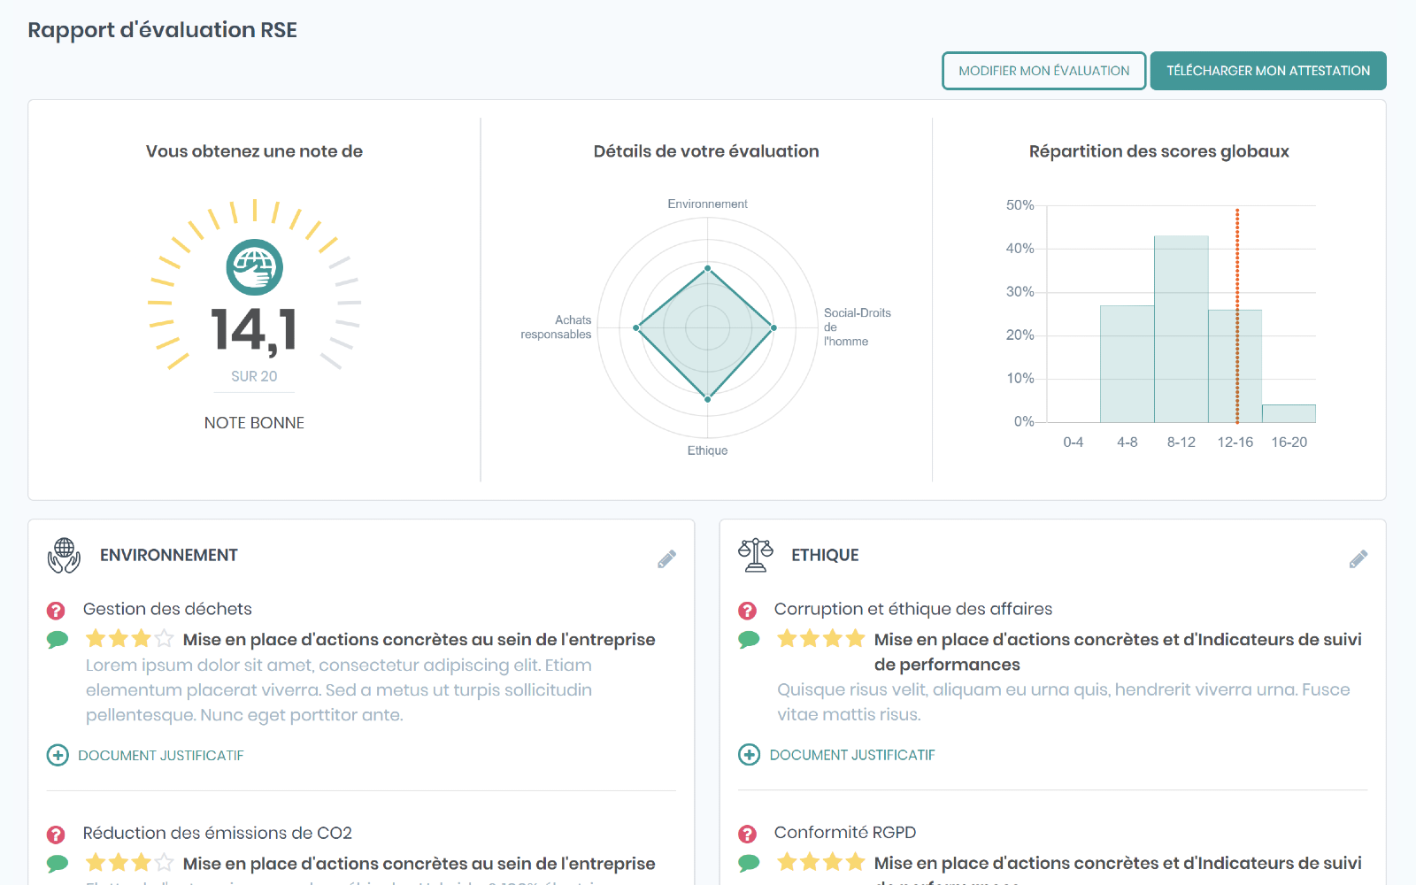The height and width of the screenshot is (885, 1416).
Task: Click the balance scale Ethique section icon
Action: point(756,556)
